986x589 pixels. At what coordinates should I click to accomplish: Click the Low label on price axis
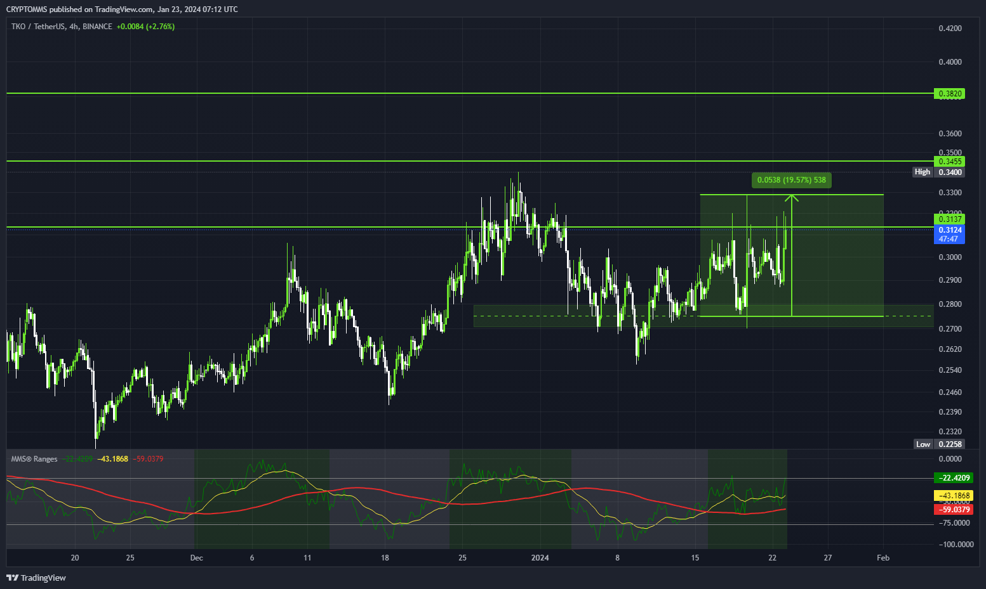[x=923, y=444]
